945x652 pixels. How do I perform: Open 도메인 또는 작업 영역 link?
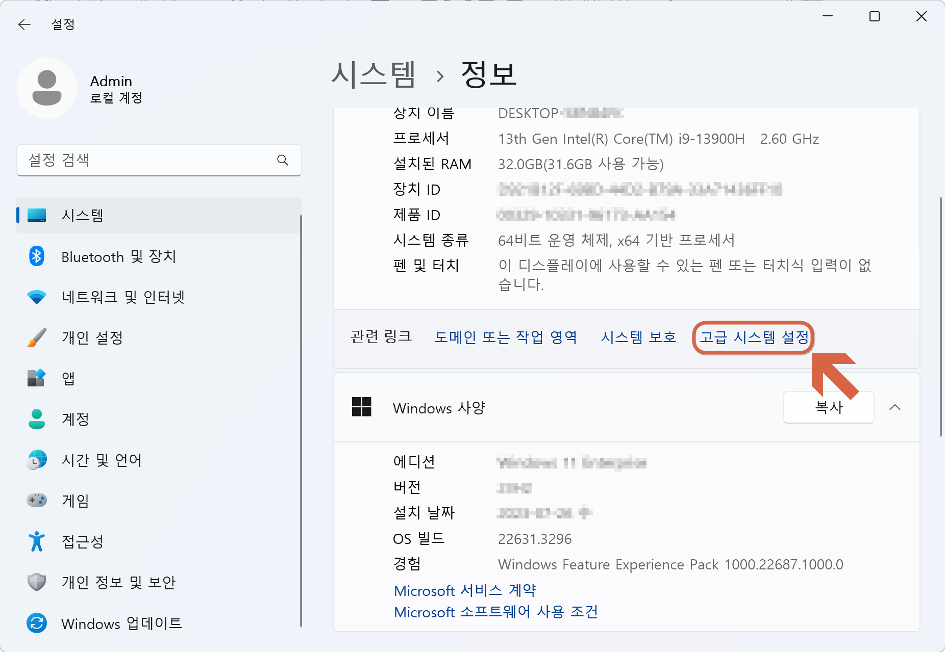click(506, 337)
